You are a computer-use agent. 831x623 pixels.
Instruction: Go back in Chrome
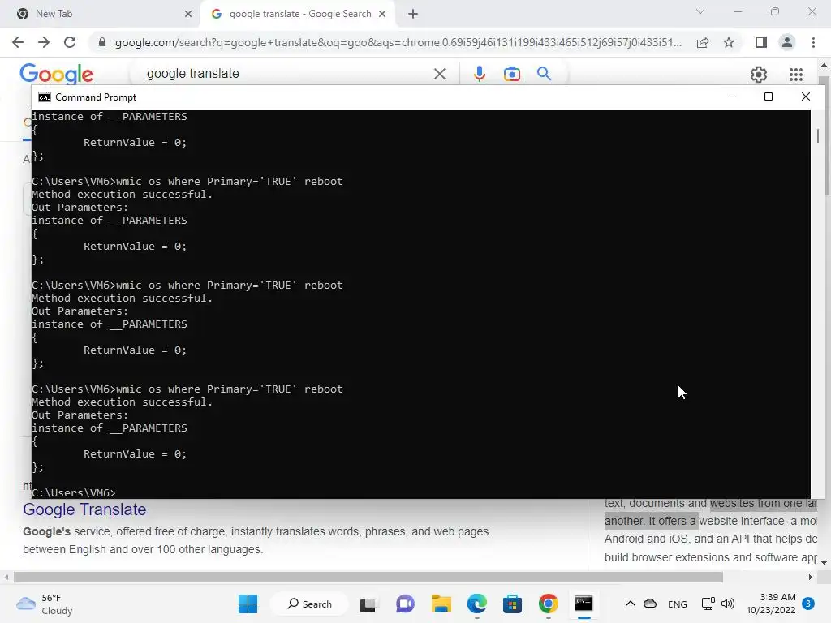(18, 42)
